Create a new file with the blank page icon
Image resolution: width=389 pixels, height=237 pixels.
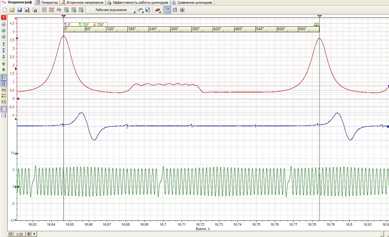point(5,10)
